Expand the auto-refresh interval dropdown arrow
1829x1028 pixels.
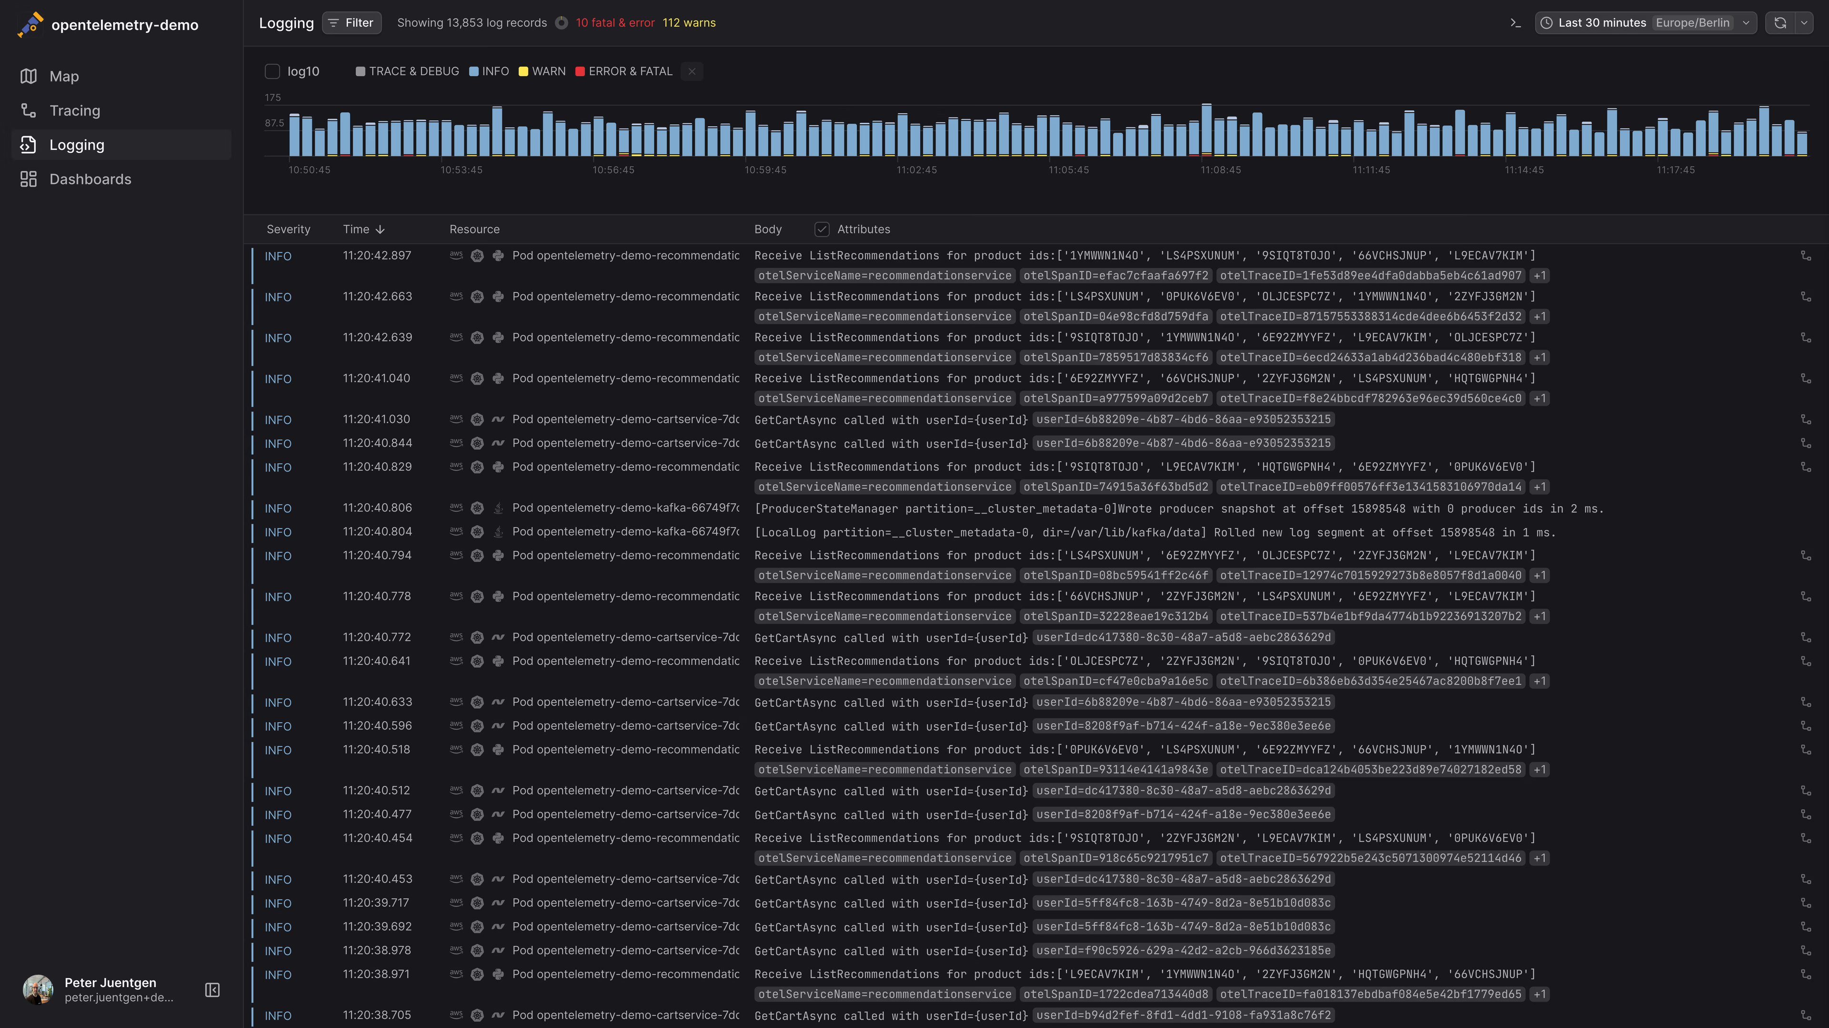tap(1804, 23)
